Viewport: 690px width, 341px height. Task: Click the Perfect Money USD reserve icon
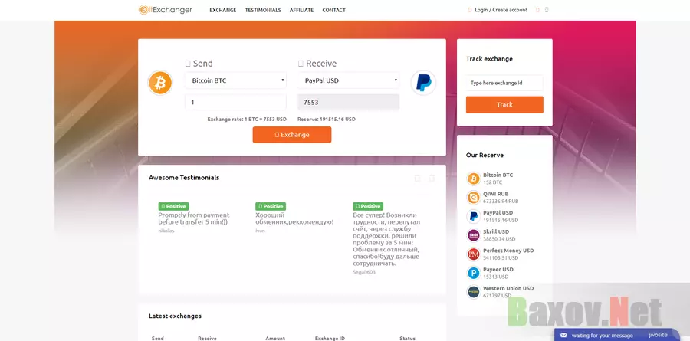pyautogui.click(x=474, y=254)
